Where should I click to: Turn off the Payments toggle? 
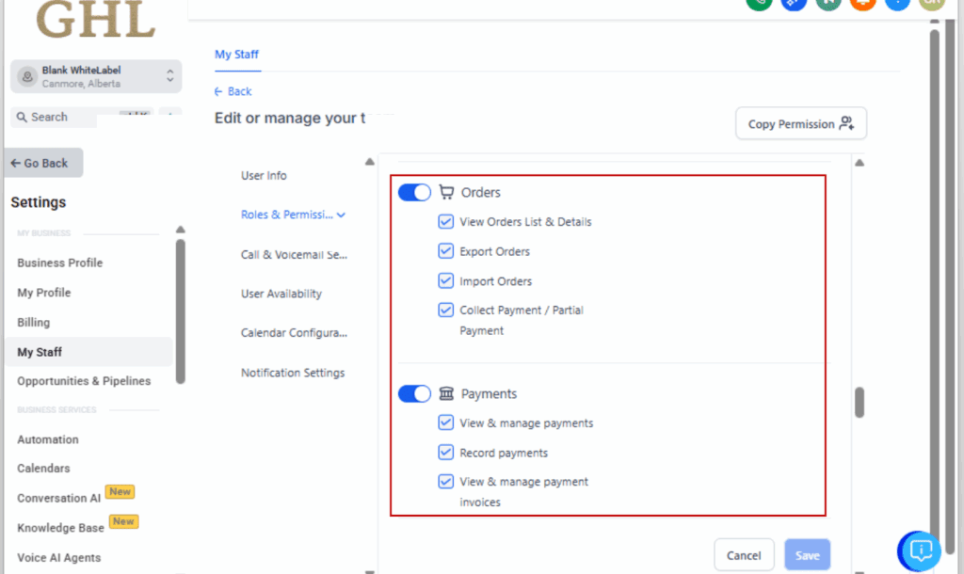(414, 393)
